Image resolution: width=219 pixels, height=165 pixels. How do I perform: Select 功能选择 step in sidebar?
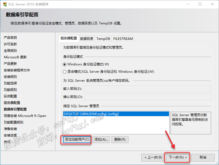[10, 83]
